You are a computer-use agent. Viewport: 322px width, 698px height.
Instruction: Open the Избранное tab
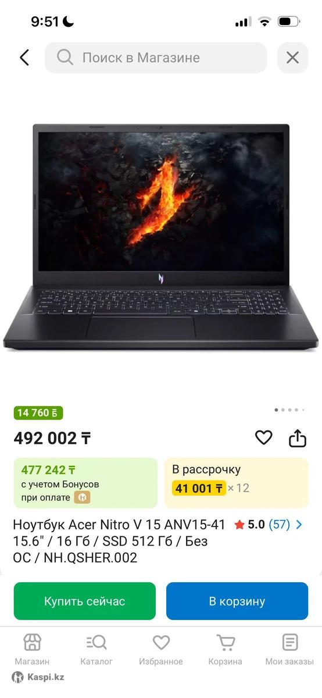point(161,649)
